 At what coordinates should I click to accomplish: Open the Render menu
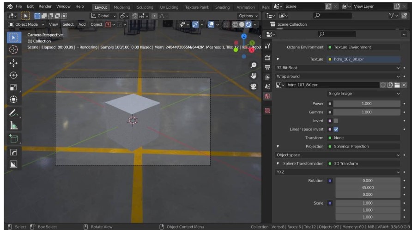[x=45, y=7]
